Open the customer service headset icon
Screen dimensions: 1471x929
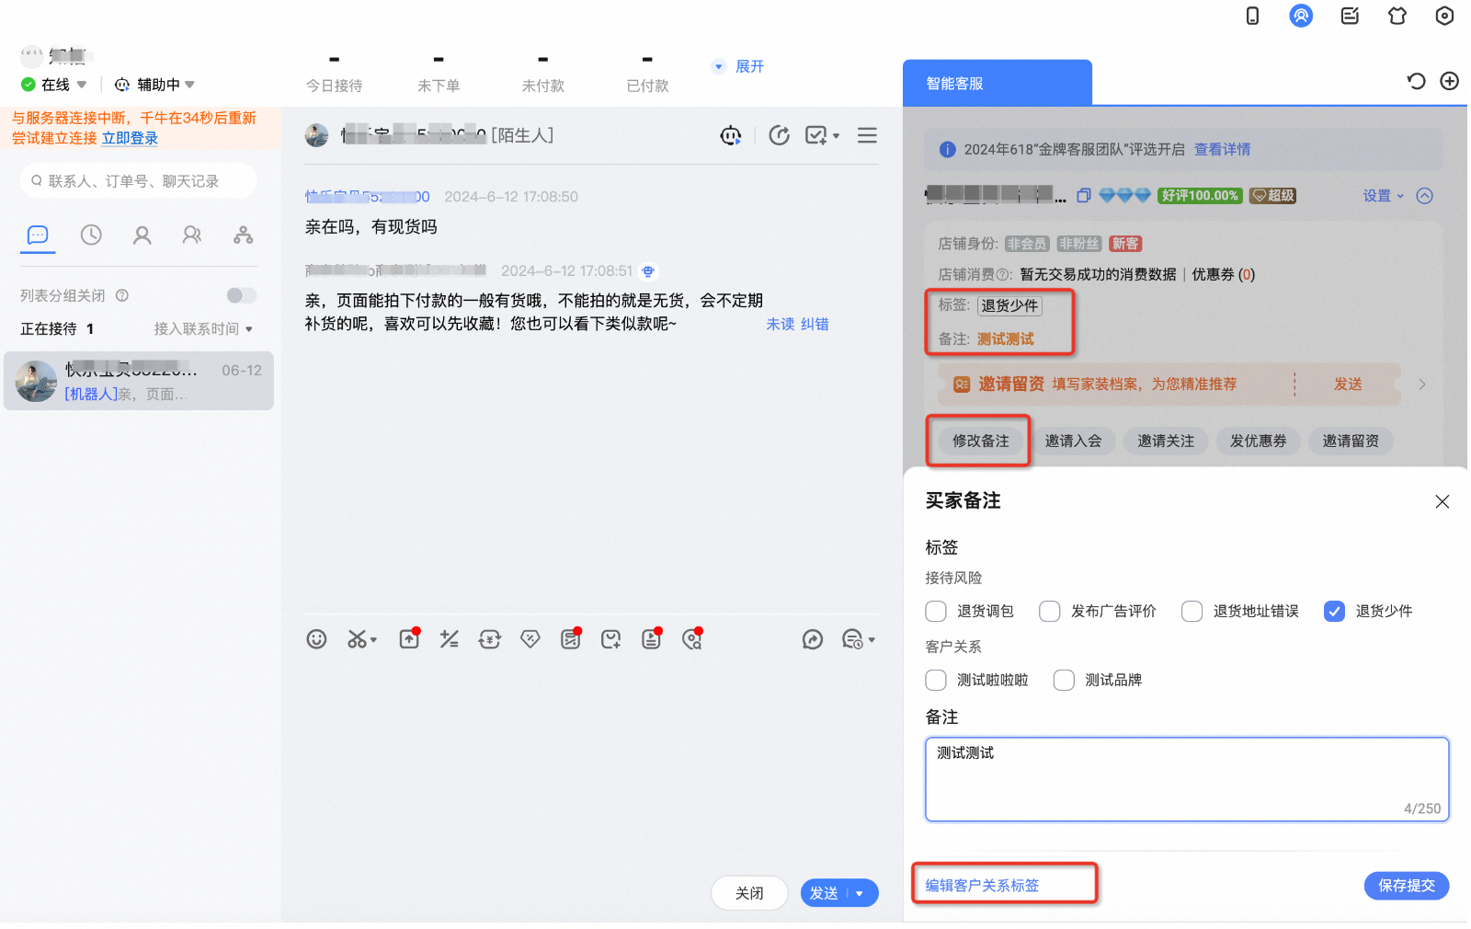point(1301,16)
